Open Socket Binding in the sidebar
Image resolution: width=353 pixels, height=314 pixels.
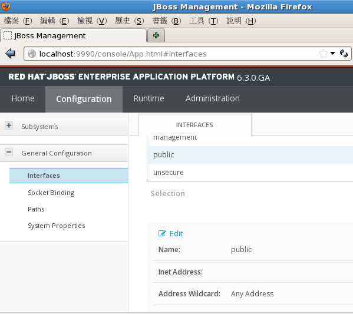pos(51,193)
